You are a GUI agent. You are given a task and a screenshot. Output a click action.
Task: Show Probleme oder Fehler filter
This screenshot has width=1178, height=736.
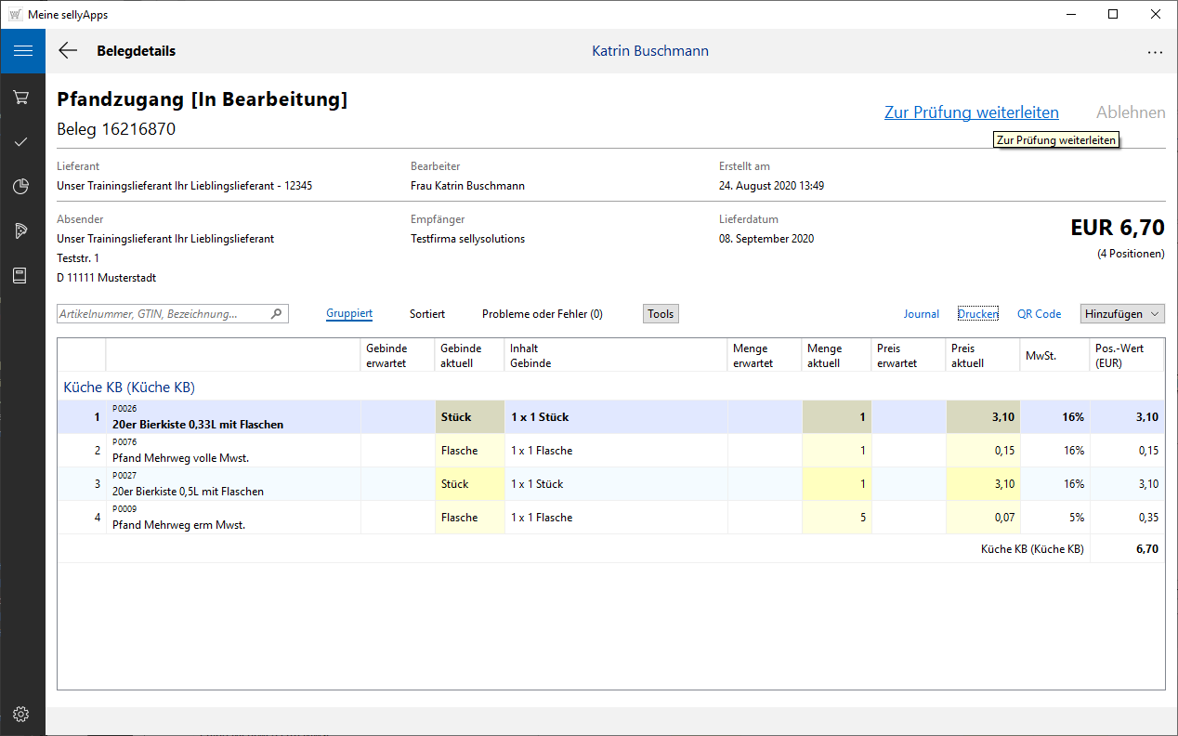542,314
